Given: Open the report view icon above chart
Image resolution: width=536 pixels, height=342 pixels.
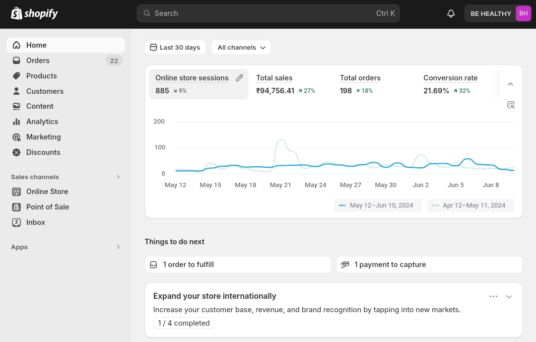Looking at the screenshot, I should 511,105.
